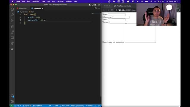Open the remote window status bar button
The image size is (190, 107).
click(x=12, y=106)
